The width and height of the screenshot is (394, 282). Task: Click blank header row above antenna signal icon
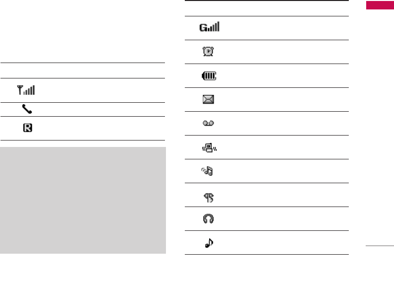(x=82, y=70)
